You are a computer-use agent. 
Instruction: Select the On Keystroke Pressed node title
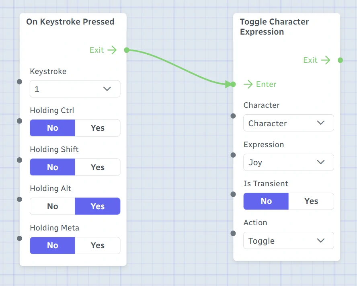click(70, 22)
